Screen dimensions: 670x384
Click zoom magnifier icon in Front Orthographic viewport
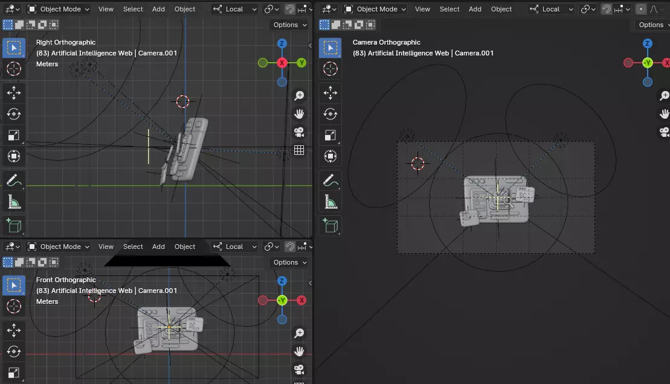[x=299, y=333]
